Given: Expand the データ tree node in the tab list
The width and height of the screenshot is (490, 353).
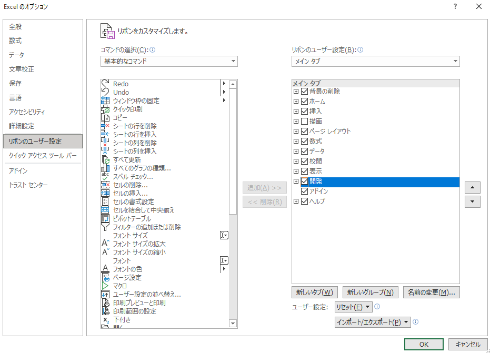Looking at the screenshot, I should click(x=296, y=151).
